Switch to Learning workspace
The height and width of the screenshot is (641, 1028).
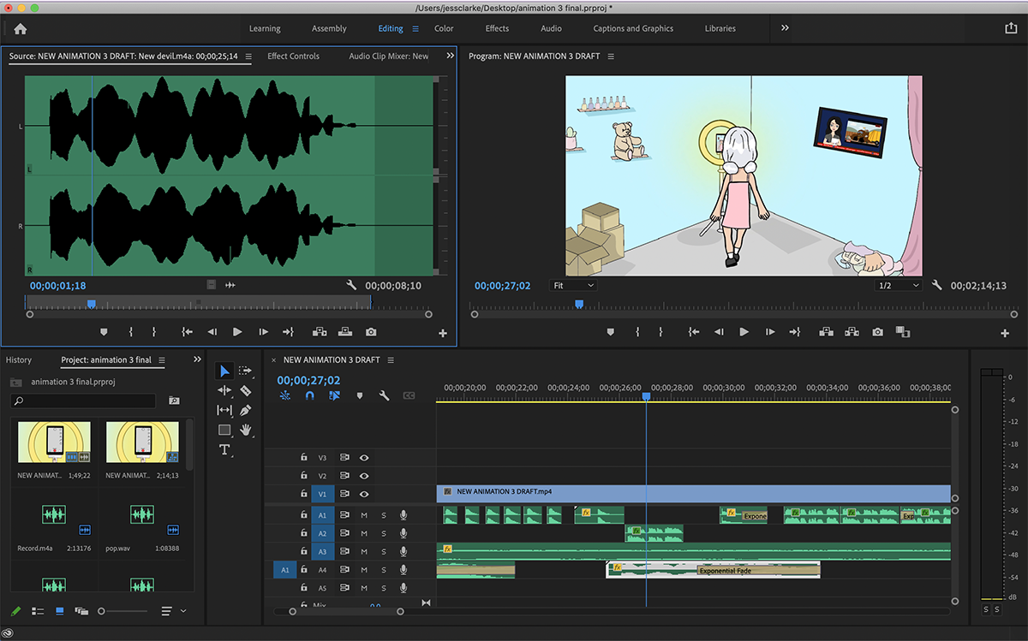point(265,28)
